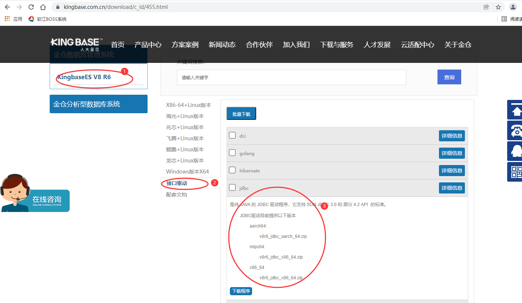Click the bookmark star icon
This screenshot has width=522, height=303.
point(499,7)
